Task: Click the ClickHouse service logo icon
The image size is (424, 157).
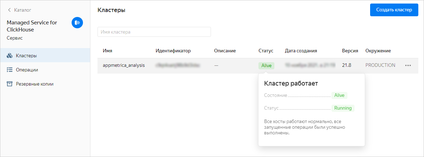Action: pos(77,23)
